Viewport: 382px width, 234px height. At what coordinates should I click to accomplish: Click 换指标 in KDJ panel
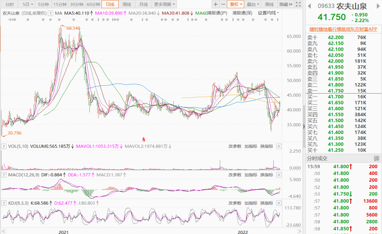267,203
